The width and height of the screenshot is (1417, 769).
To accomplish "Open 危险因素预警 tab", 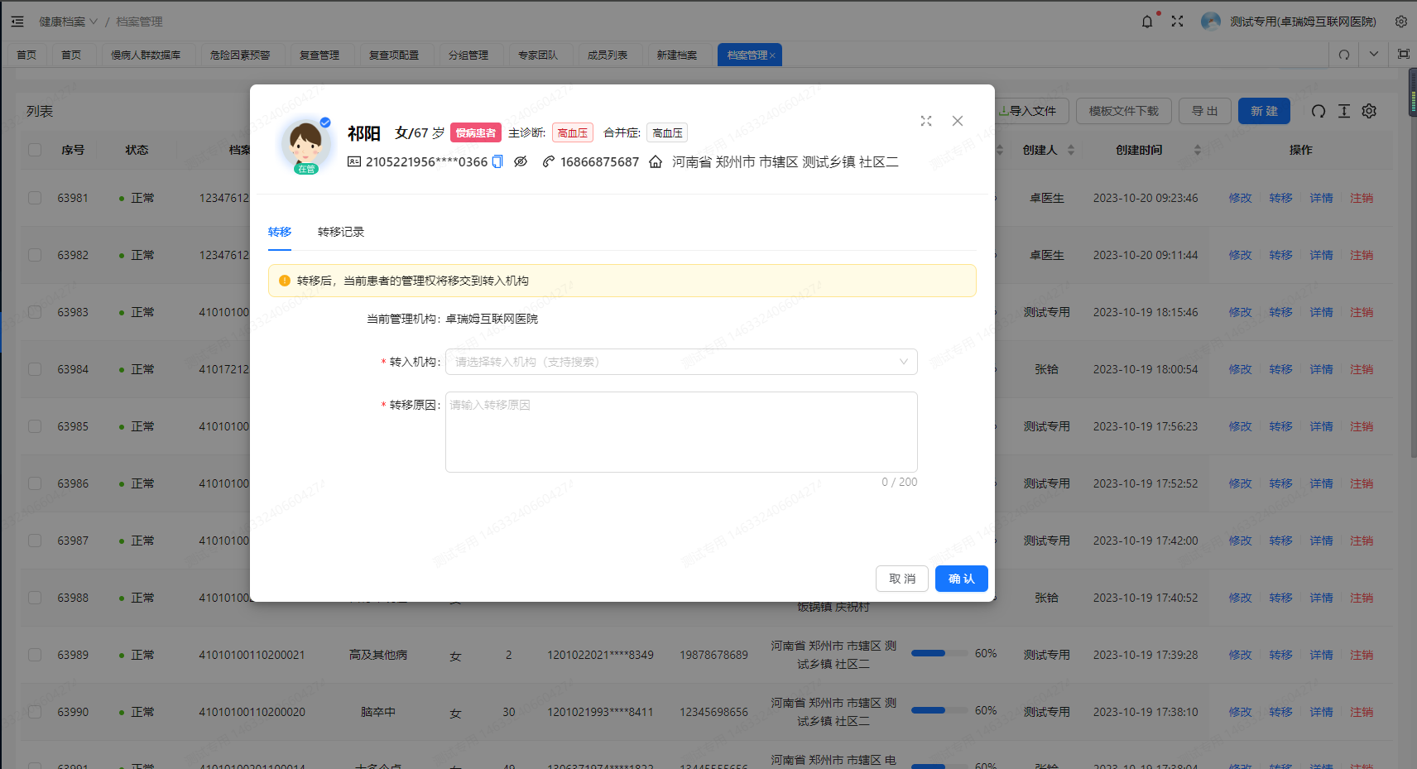I will pos(240,55).
